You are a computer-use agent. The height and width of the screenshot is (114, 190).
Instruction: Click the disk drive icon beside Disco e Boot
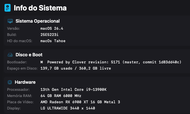10,55
